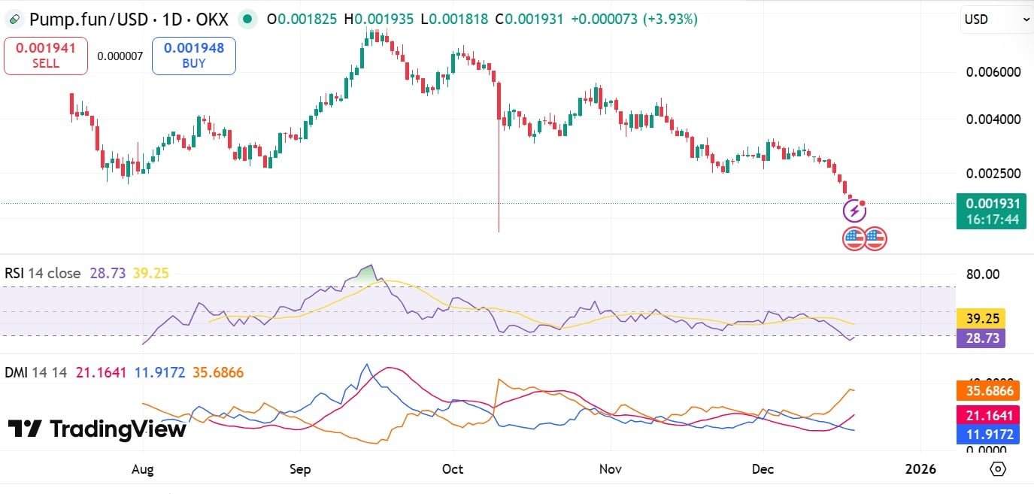The width and height of the screenshot is (1034, 494).
Task: Click the Pump.fun/USD 1D OKX title
Action: click(x=131, y=19)
